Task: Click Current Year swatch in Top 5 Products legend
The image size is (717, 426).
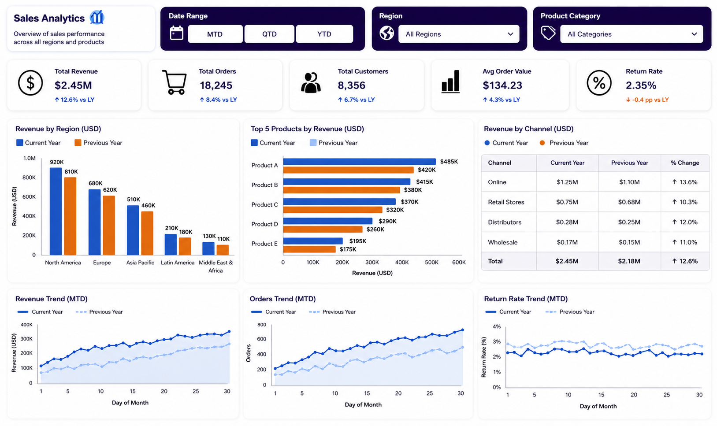Action: click(254, 143)
